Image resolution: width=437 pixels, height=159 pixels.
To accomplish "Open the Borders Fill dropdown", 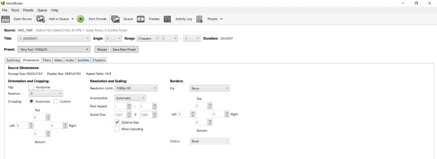I will (209, 88).
